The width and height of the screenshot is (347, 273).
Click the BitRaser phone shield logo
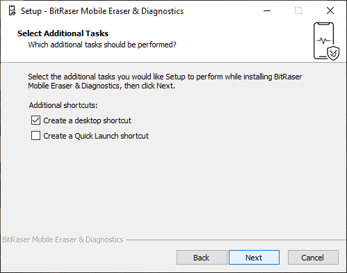326,41
